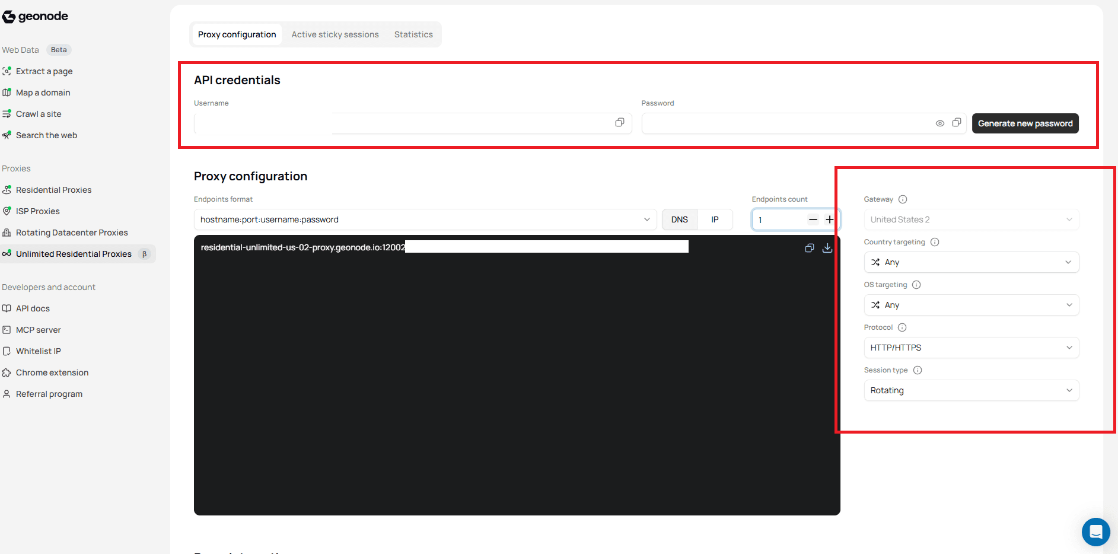The image size is (1118, 554).
Task: Click Generate new password button
Action: tap(1025, 123)
